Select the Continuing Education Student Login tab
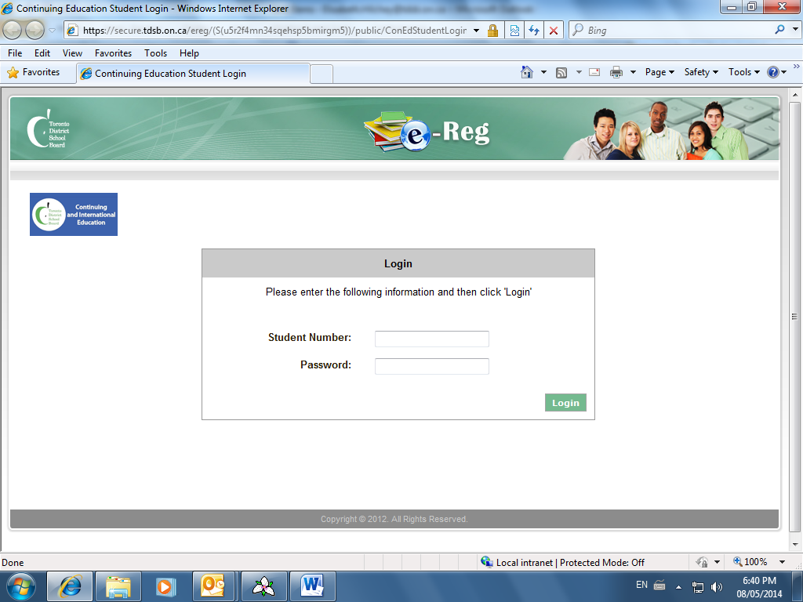 point(192,74)
